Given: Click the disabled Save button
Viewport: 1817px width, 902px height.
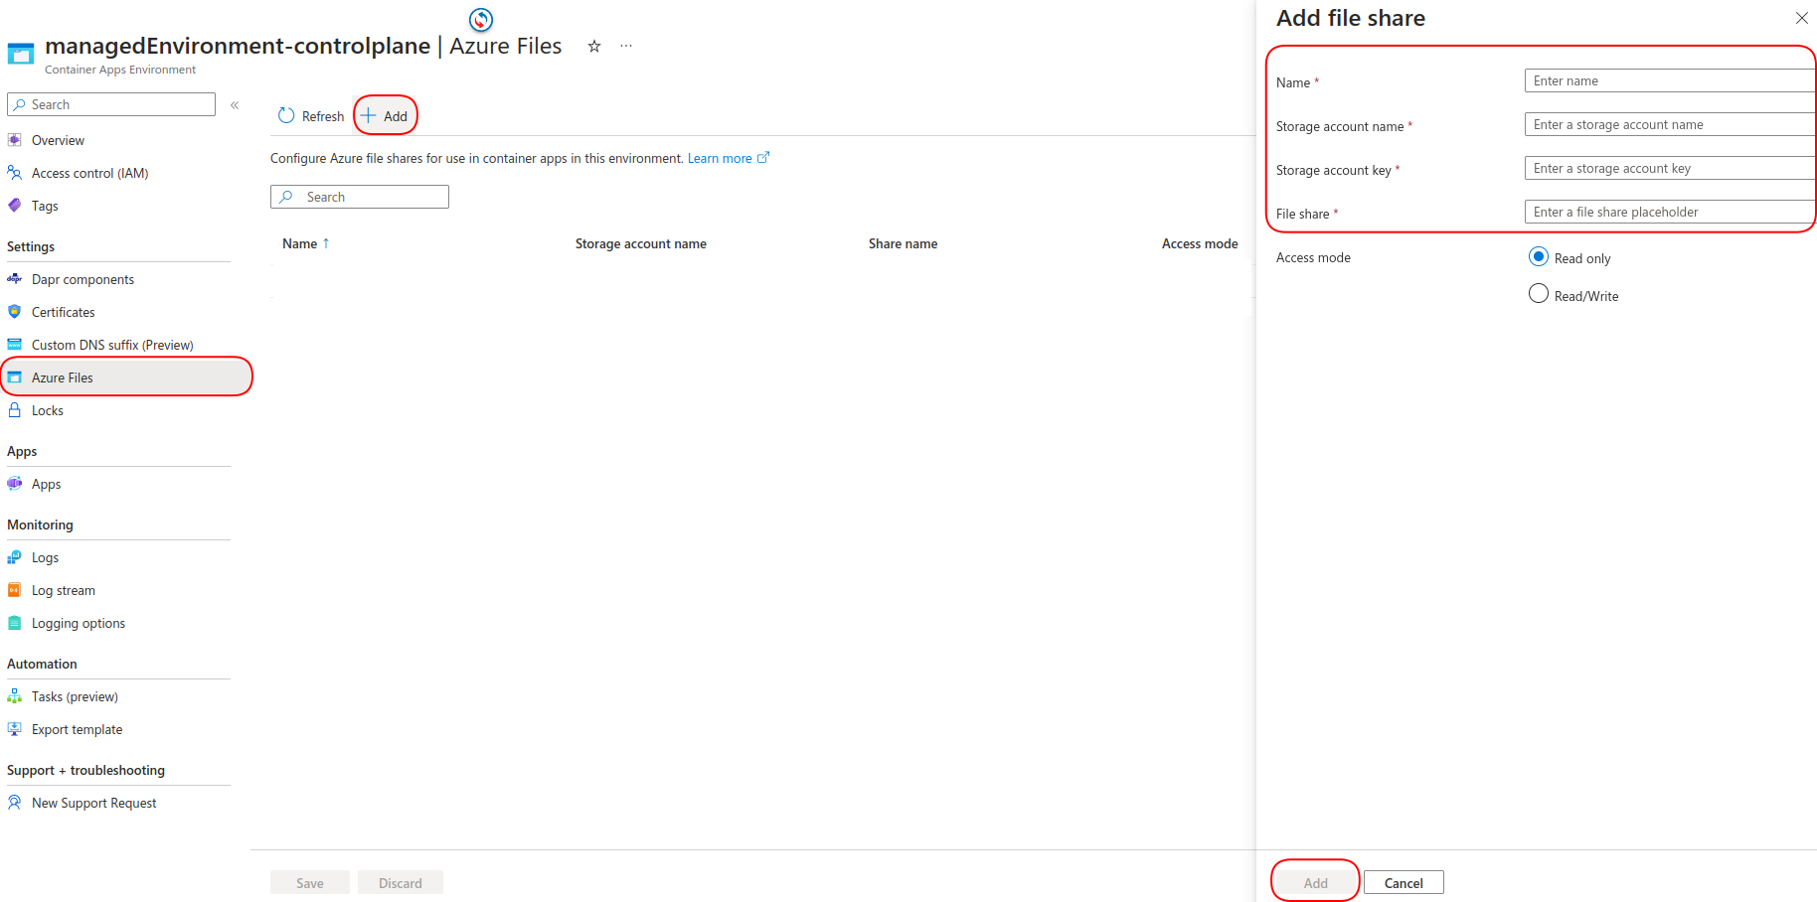Looking at the screenshot, I should [x=310, y=882].
